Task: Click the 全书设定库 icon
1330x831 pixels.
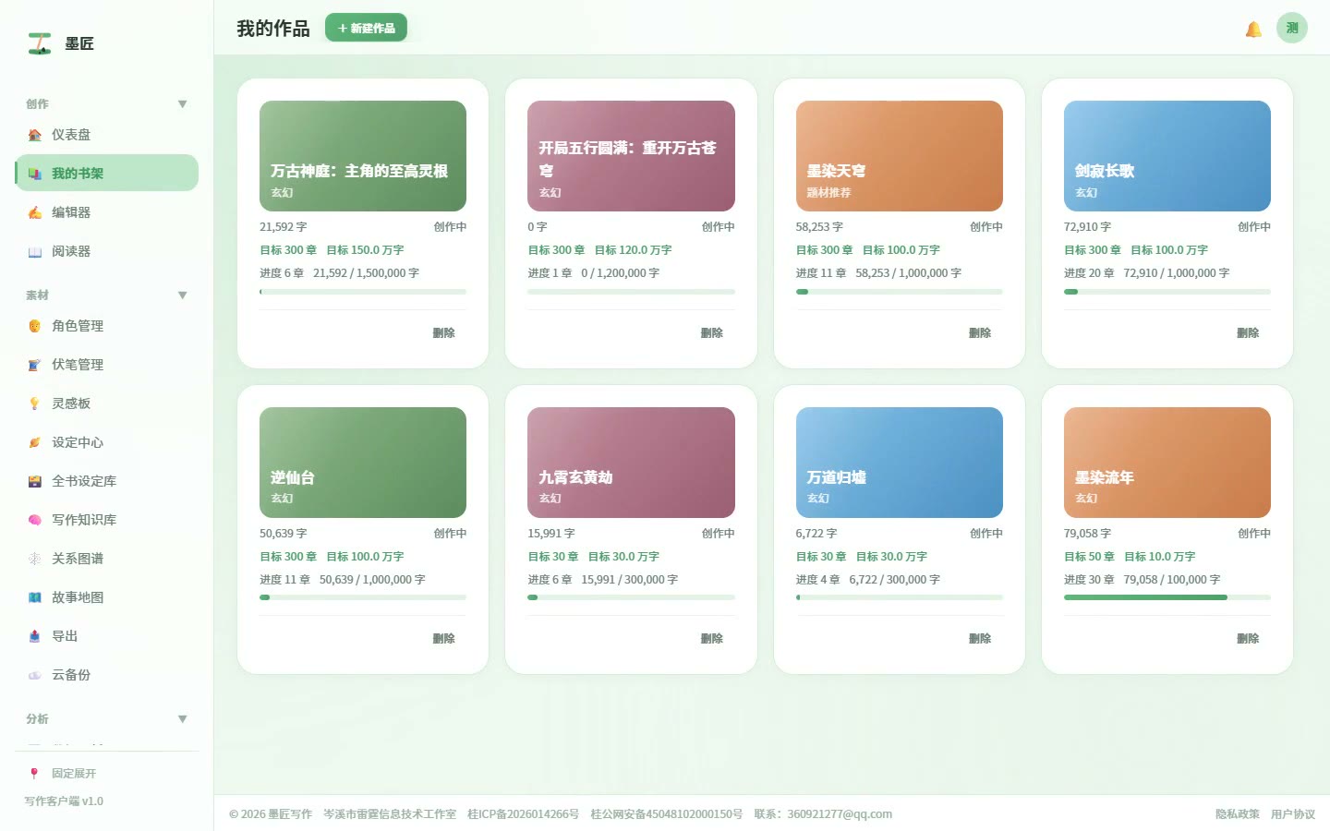Action: click(x=35, y=481)
